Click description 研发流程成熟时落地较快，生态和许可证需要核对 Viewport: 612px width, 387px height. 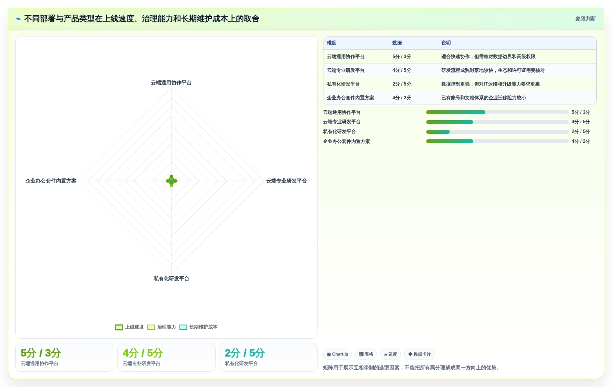[x=493, y=70]
